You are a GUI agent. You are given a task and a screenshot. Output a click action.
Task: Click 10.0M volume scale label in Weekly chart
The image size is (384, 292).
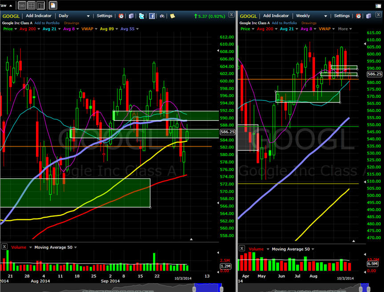tap(373, 260)
